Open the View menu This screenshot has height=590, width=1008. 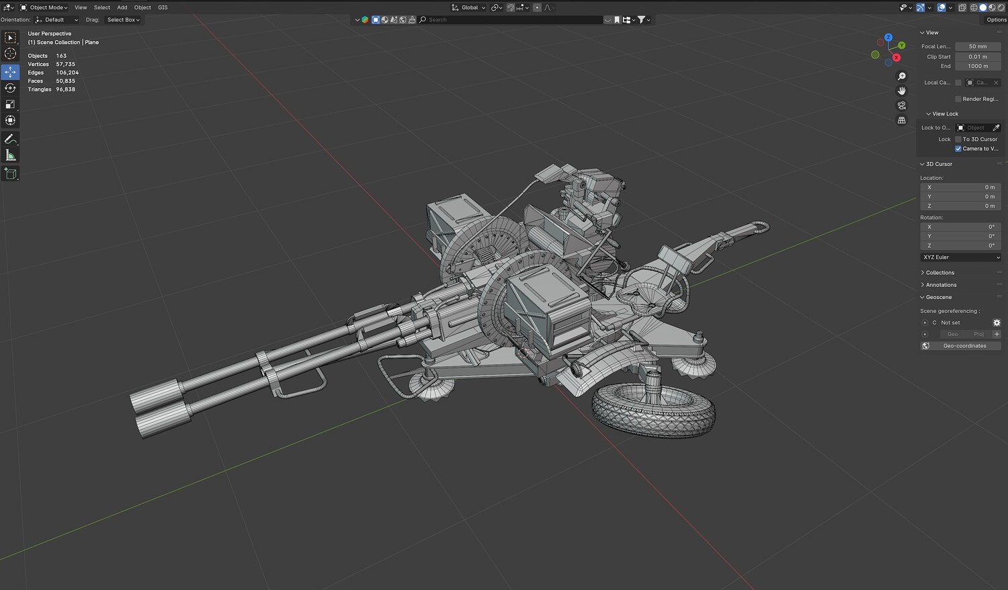tap(81, 7)
